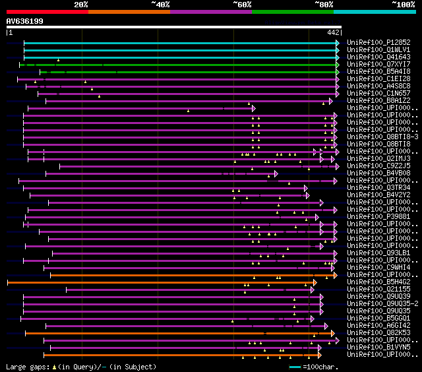Open hit UniRef100_P12852
422x372 pixels.
(378, 42)
